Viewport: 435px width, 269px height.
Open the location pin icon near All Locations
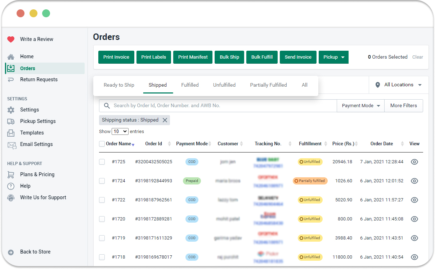(x=377, y=85)
